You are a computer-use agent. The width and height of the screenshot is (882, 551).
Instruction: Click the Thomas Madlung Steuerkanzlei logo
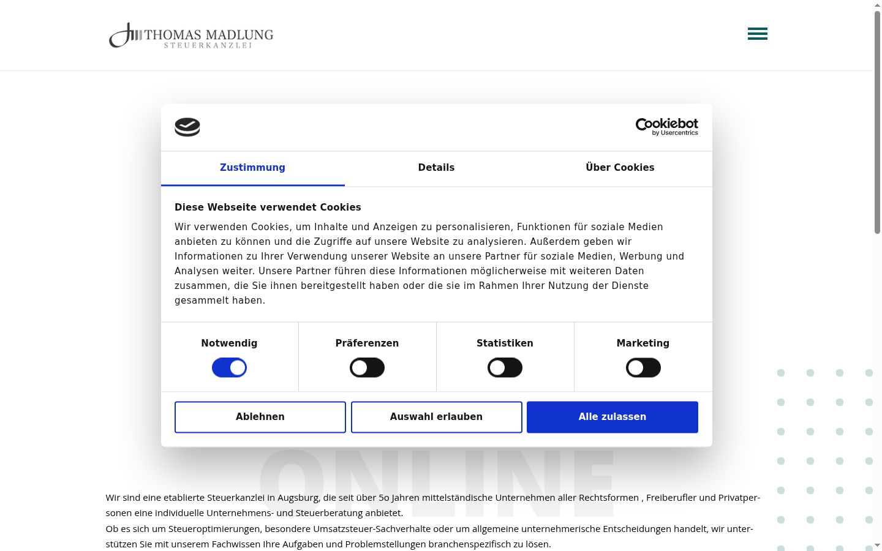(x=191, y=36)
